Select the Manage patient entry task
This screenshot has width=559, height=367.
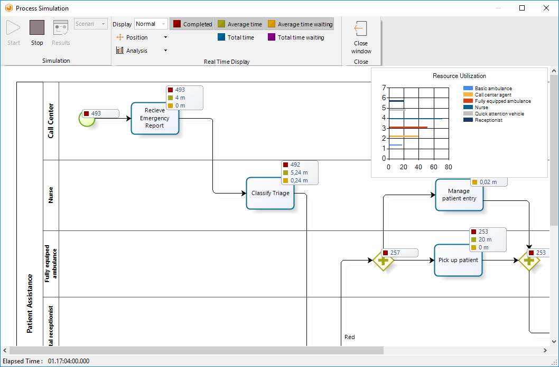459,195
